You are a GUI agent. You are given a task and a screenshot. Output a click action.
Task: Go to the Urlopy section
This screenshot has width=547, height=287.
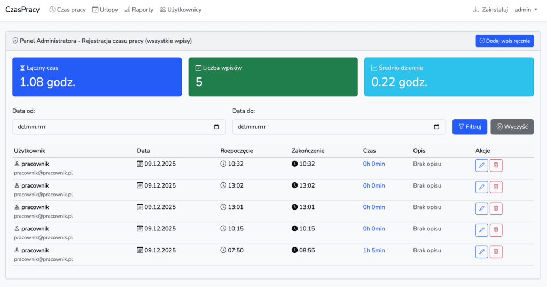click(105, 10)
